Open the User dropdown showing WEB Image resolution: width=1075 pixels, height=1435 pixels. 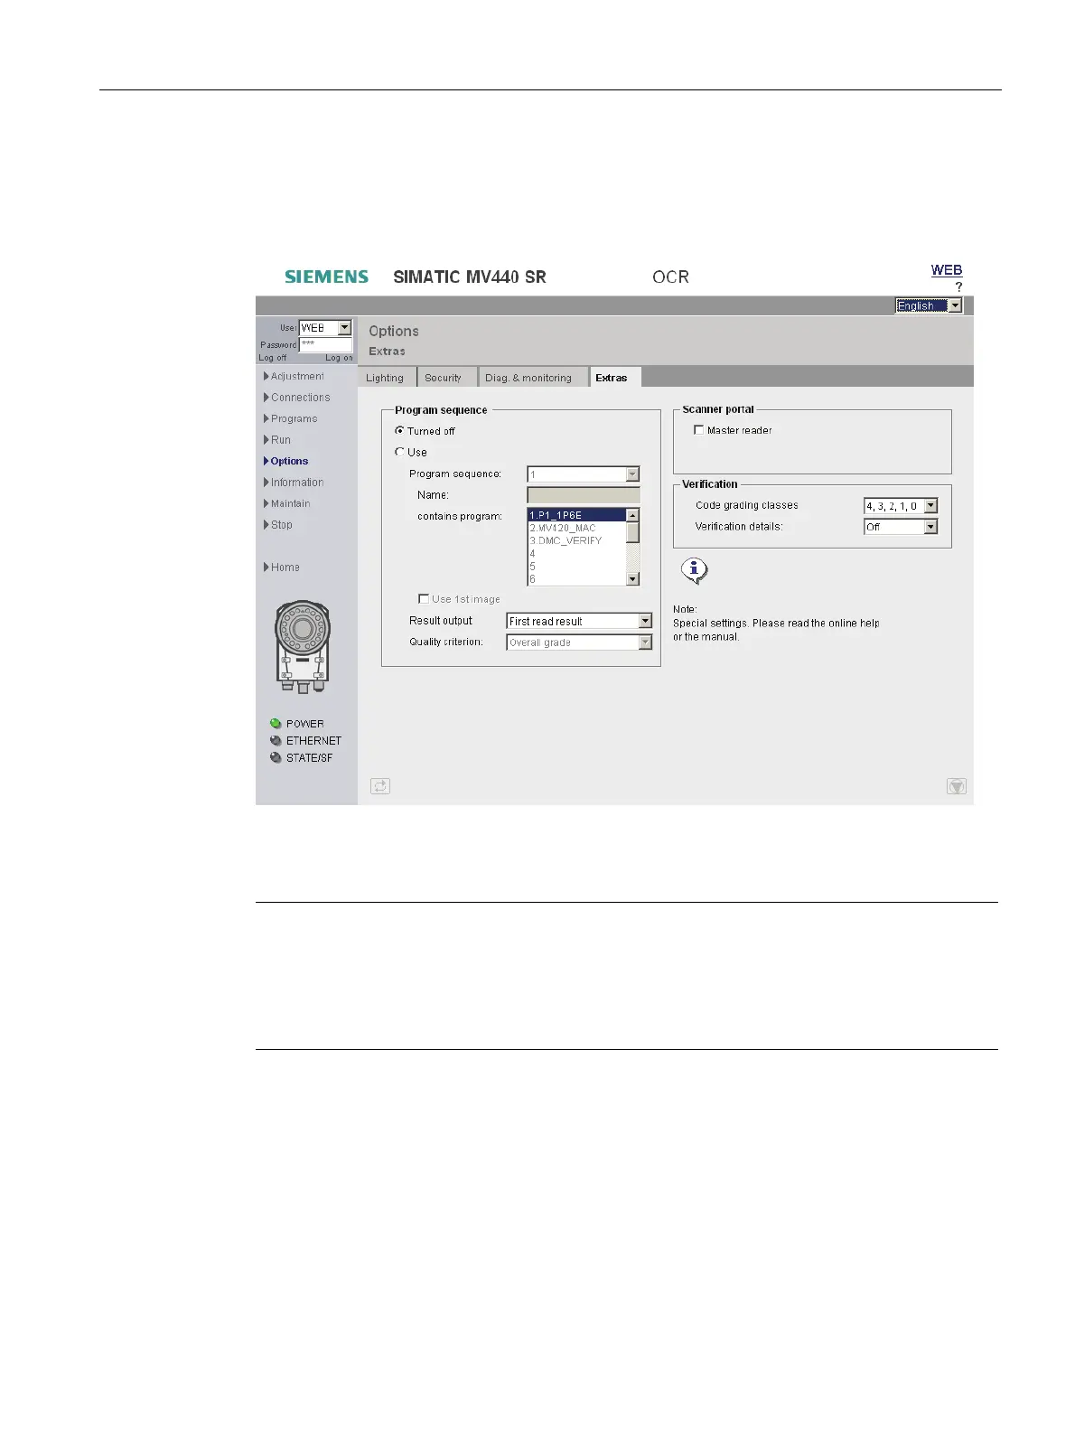325,328
